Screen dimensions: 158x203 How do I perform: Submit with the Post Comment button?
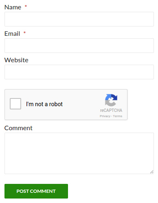pos(36,191)
